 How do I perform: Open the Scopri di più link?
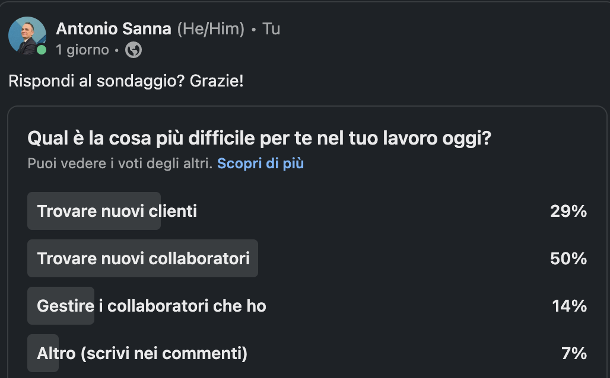pos(260,163)
